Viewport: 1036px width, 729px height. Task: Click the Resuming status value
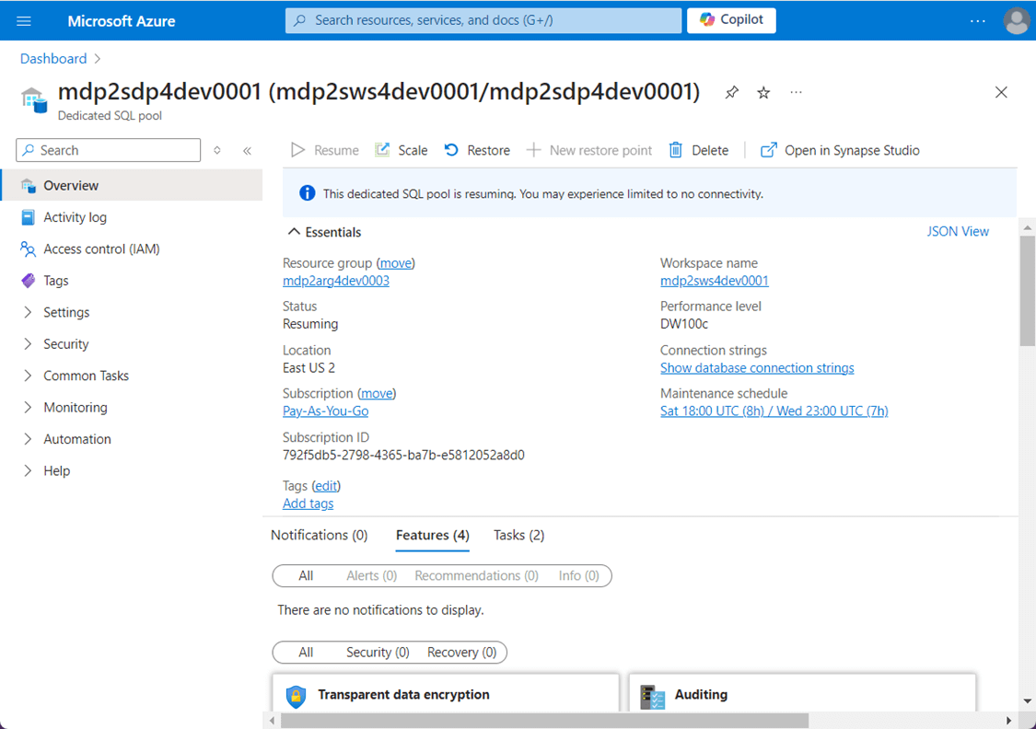[x=310, y=324]
